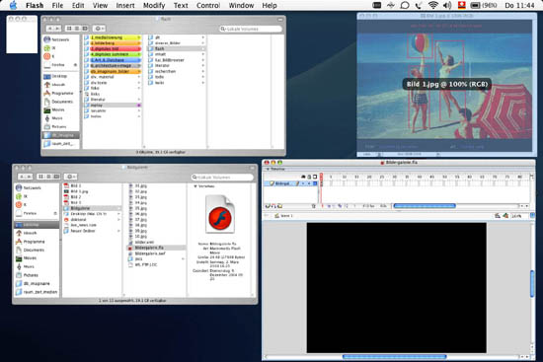Image resolution: width=543 pixels, height=362 pixels.
Task: Toggle lock all layers padlock icon in timeline
Action: coord(309,177)
